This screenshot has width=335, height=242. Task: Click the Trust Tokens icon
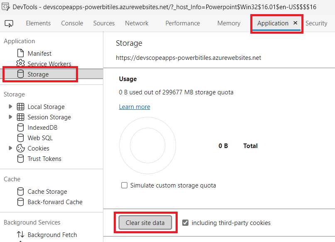(20, 159)
